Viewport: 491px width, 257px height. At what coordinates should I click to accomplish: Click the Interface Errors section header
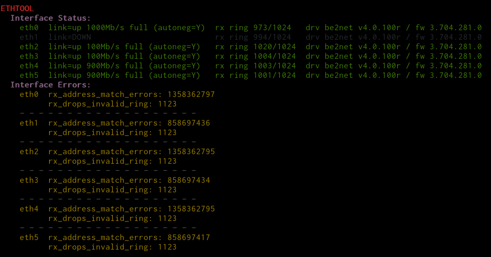50,85
